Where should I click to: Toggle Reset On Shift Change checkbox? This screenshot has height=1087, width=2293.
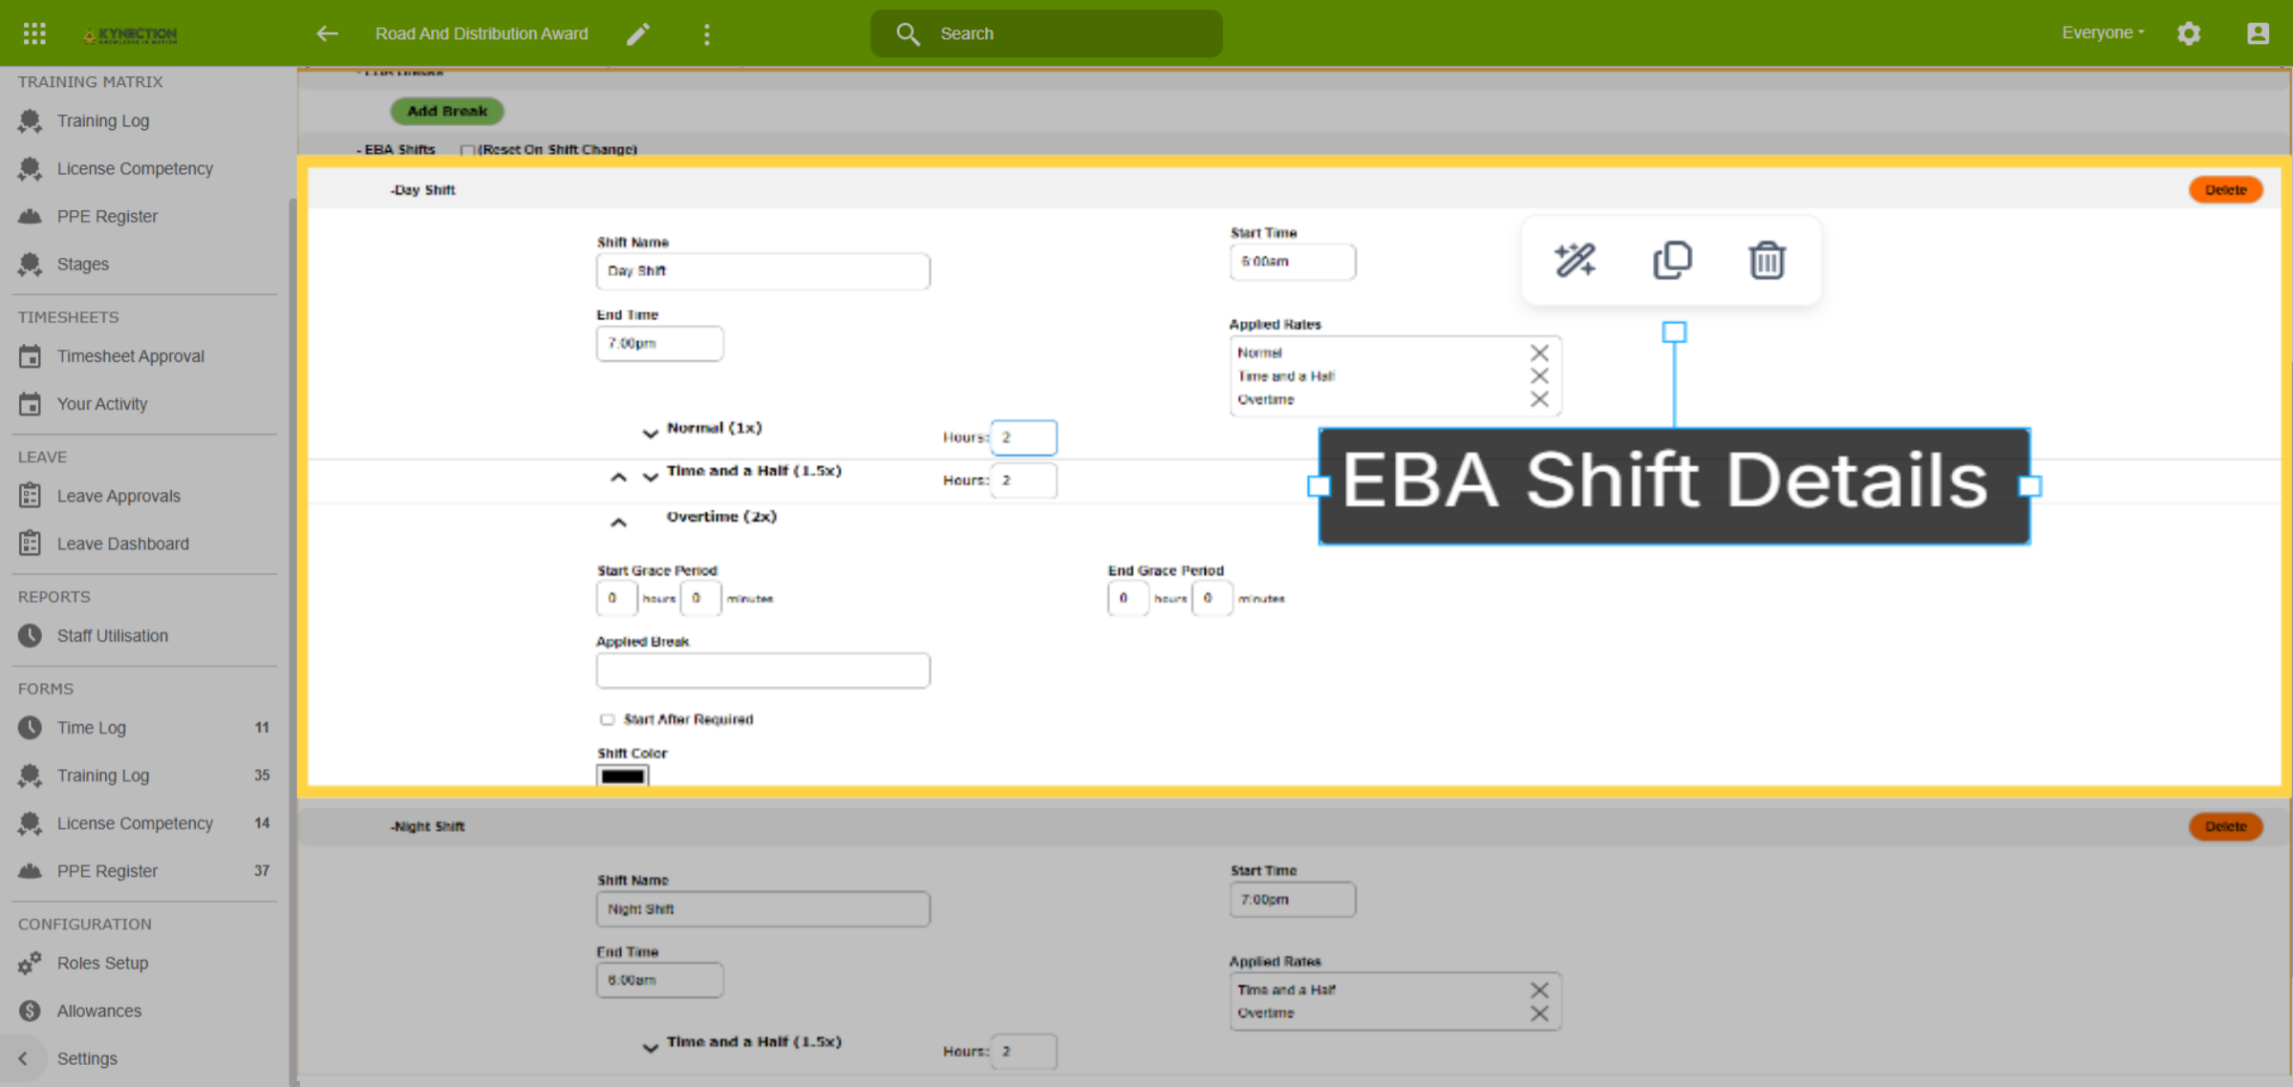pyautogui.click(x=467, y=150)
